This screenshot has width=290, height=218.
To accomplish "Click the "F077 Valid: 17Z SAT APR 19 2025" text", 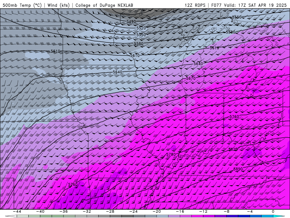I will 249,5.
